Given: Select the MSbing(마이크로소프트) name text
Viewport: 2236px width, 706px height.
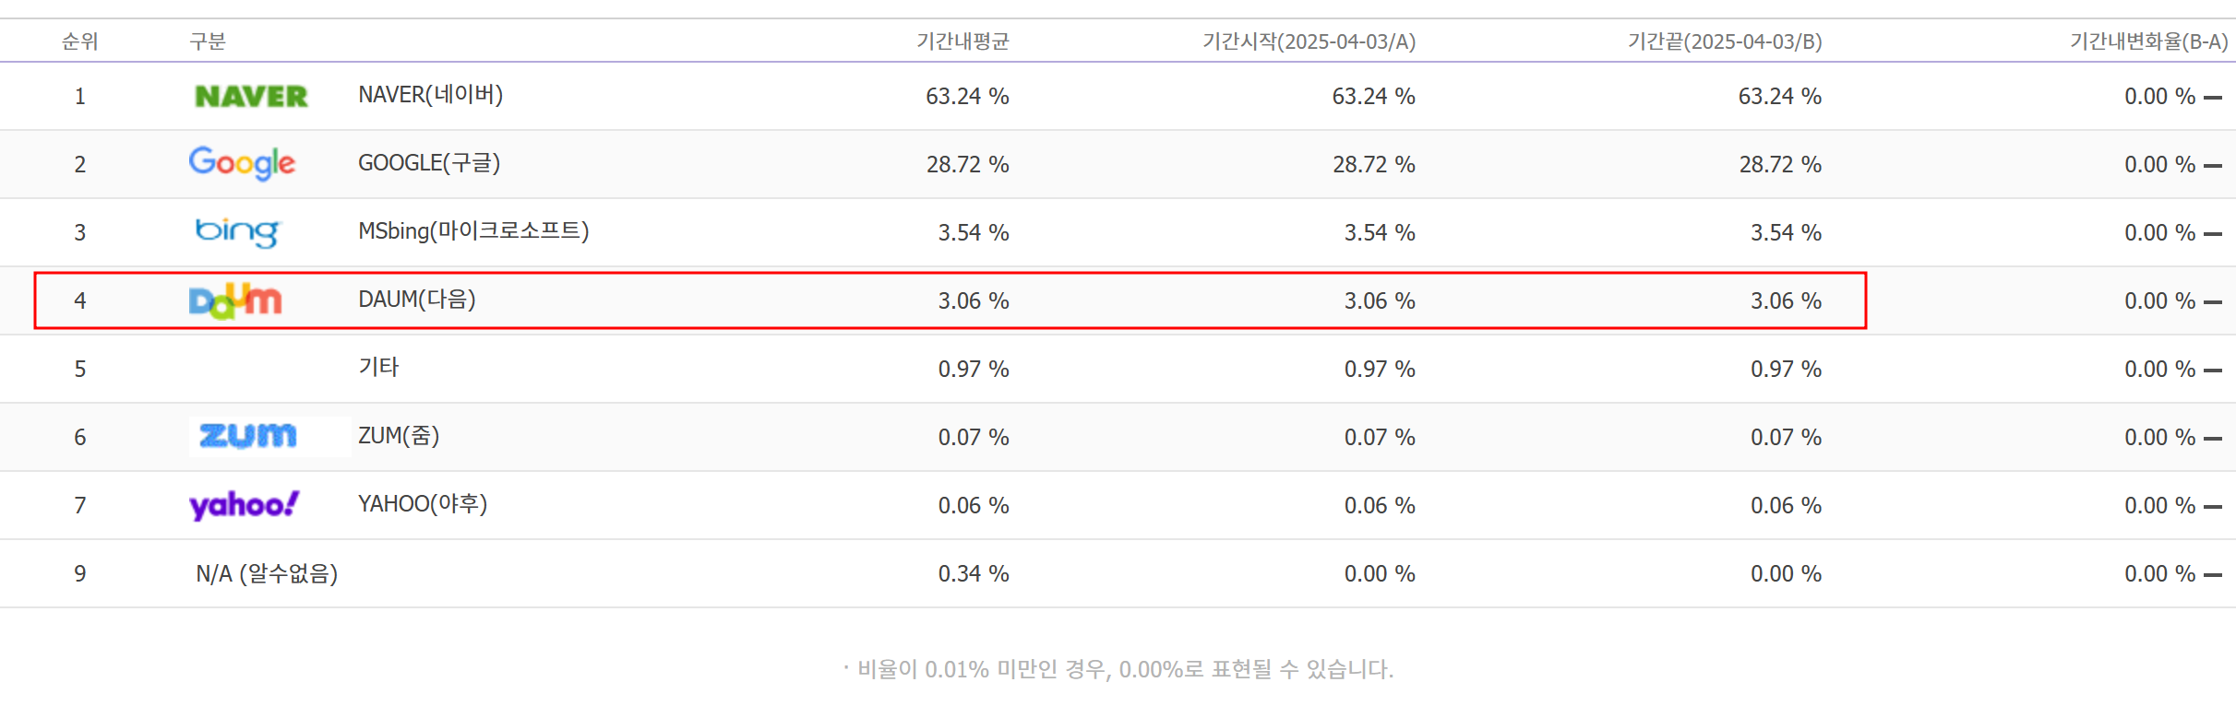Looking at the screenshot, I should click(473, 231).
